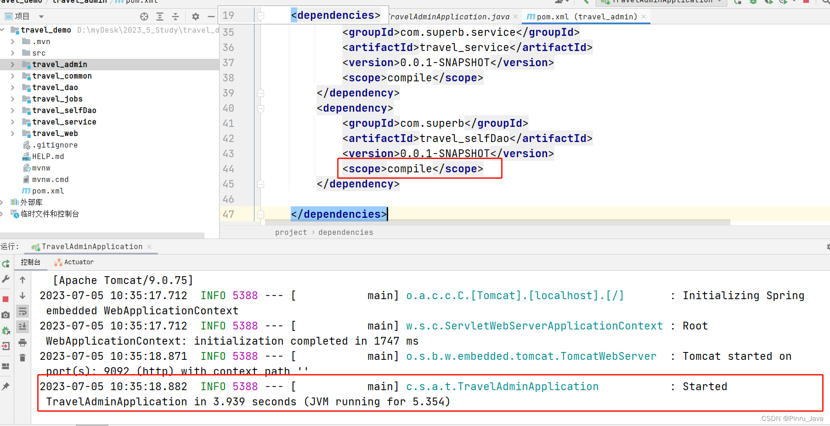Click the console up-arrow icon
The width and height of the screenshot is (830, 426).
coord(23,280)
